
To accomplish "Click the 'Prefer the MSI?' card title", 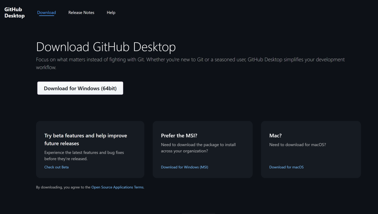I will [x=179, y=136].
